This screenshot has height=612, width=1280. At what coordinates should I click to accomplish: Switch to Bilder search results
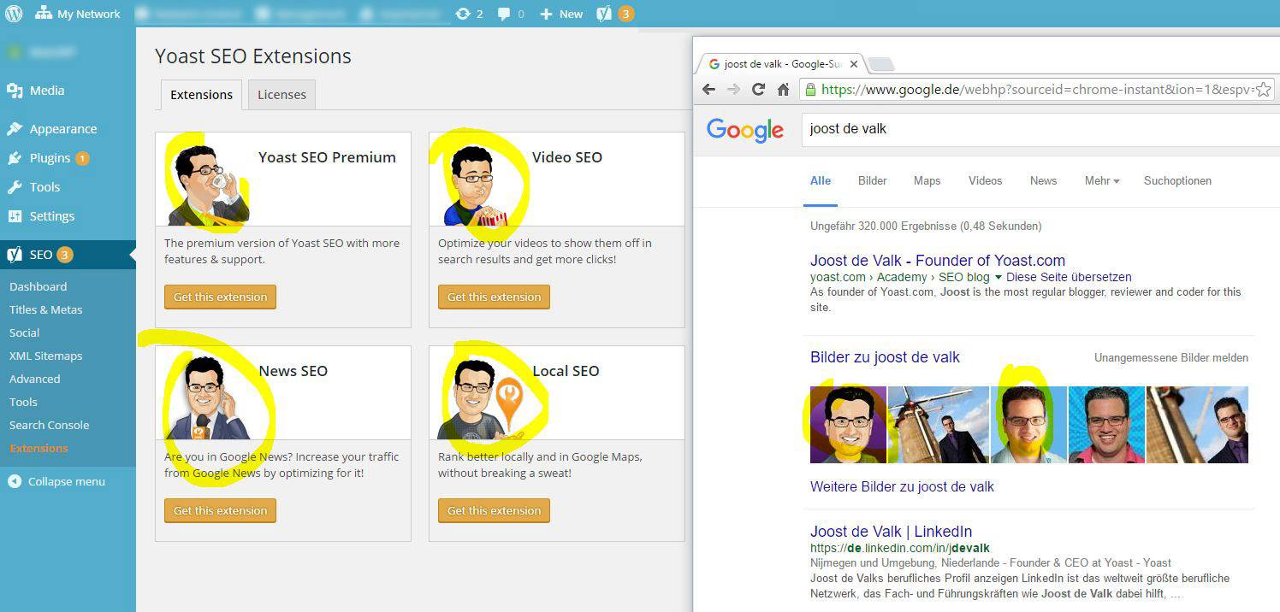(873, 181)
